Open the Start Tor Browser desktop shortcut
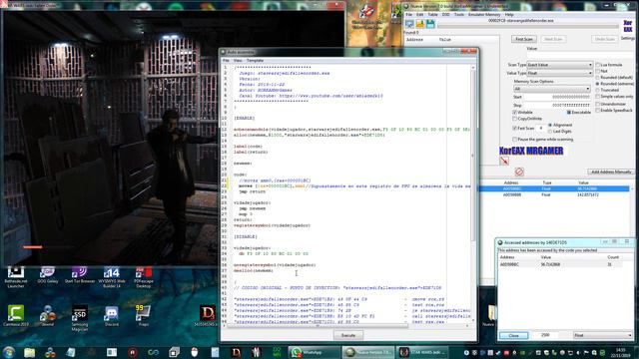This screenshot has width=639, height=359. pos(80,275)
